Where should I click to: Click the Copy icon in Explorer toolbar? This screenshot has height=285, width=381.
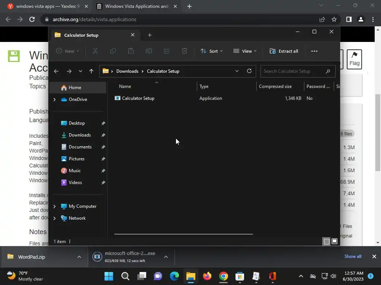[x=113, y=51]
